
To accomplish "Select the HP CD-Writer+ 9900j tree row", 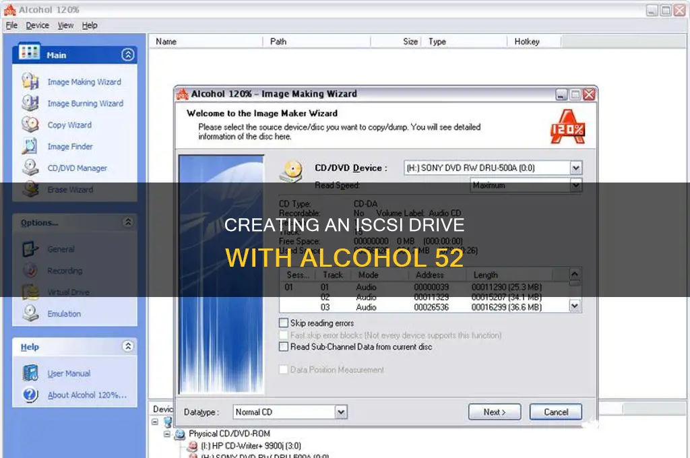I will click(251, 446).
